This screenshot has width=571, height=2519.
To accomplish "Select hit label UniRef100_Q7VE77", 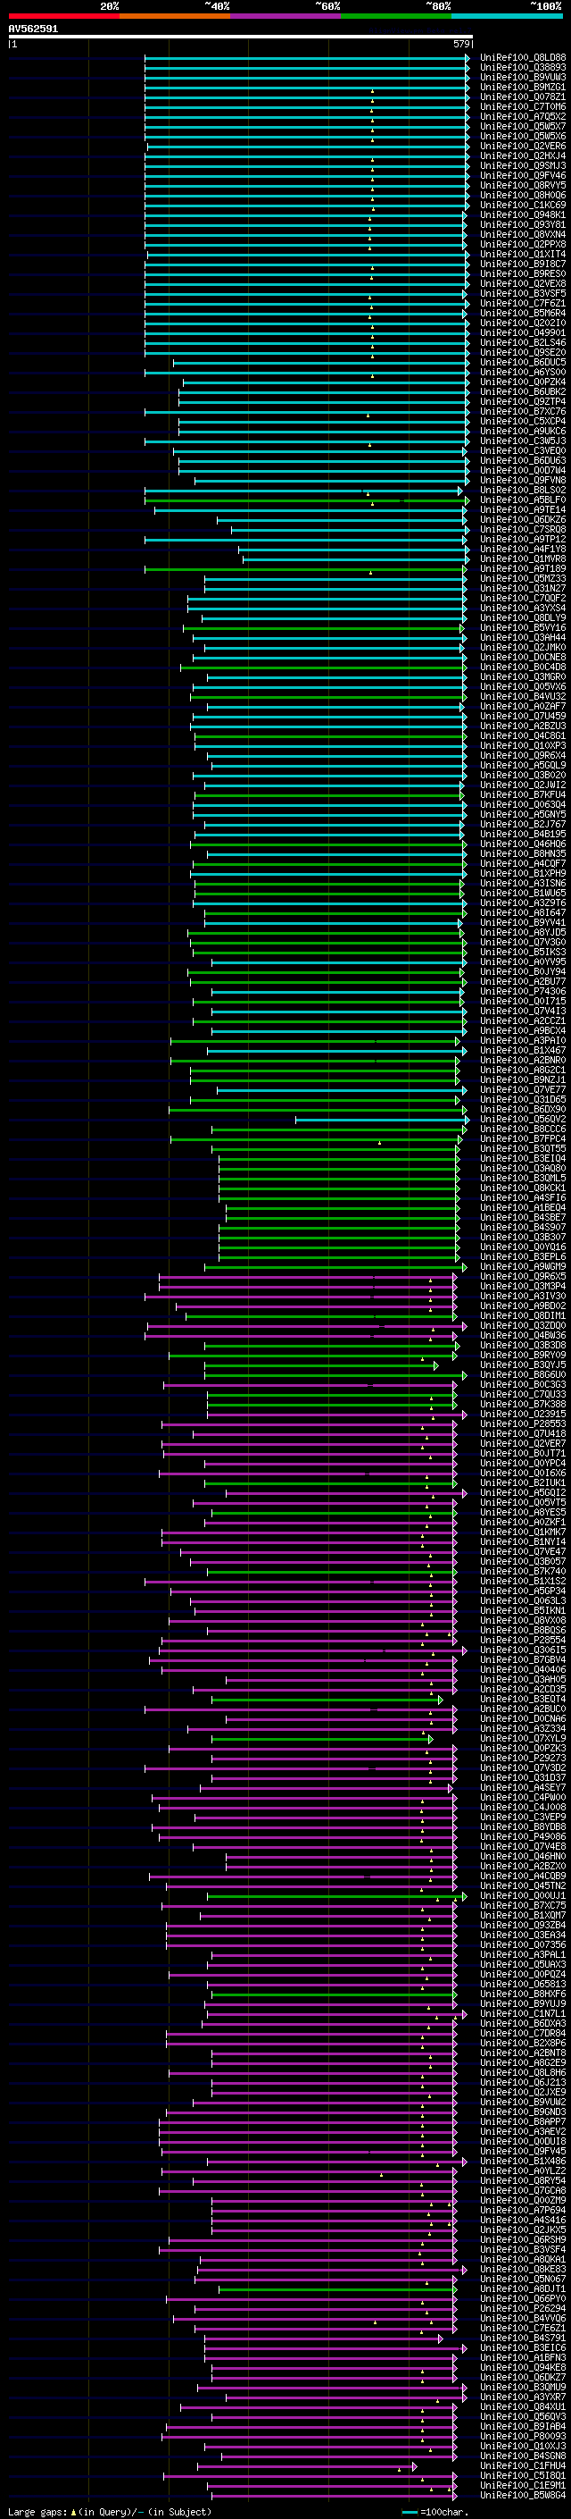I will [523, 1089].
